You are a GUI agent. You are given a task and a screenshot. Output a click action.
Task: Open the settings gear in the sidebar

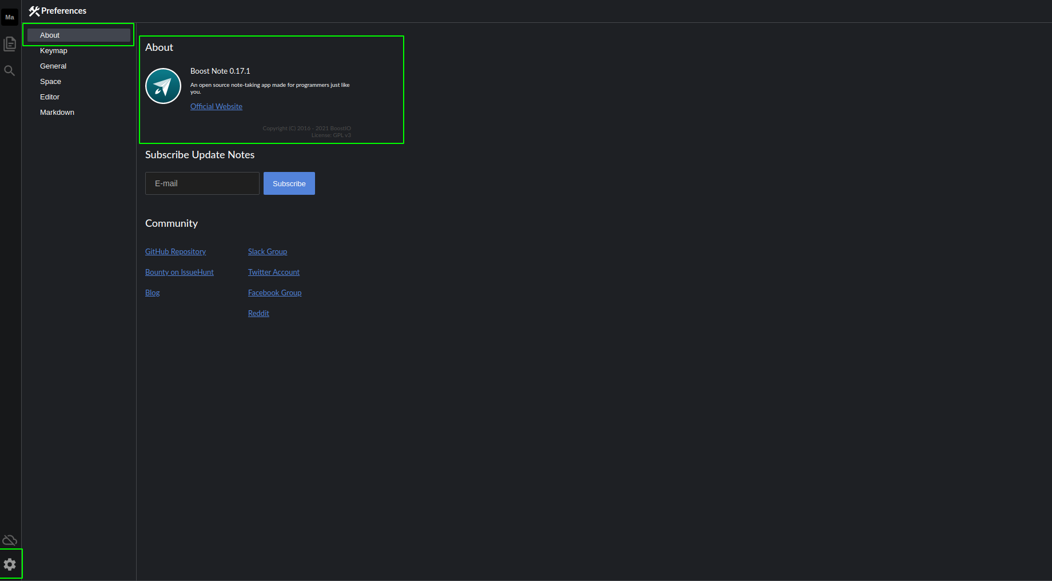click(10, 564)
